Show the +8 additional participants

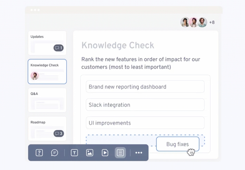point(212,22)
